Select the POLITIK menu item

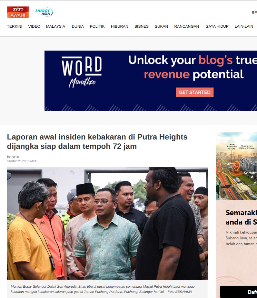97,26
